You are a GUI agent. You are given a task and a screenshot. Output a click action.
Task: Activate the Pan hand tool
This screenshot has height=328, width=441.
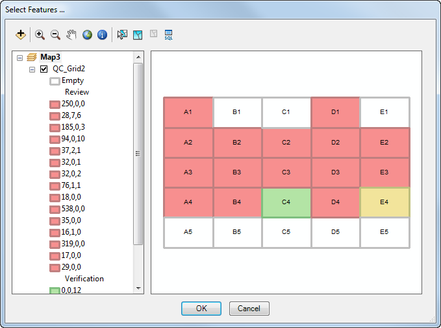pos(71,34)
